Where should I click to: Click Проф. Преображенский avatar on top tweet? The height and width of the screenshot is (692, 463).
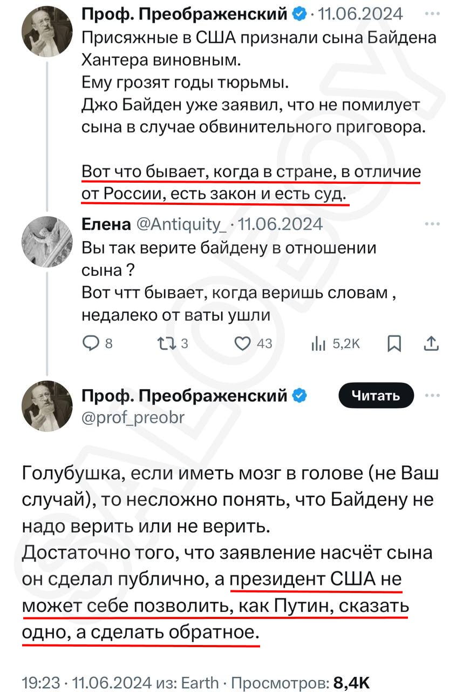[47, 32]
